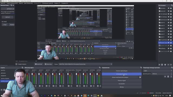Delete the scene with trash icon in Scenes
Viewport: 173px width, 97px height.
point(4,90)
